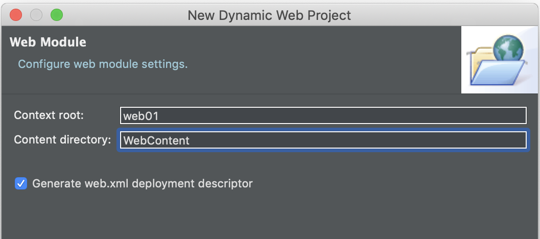Click the web01 text in Context root
540x239 pixels.
click(141, 116)
